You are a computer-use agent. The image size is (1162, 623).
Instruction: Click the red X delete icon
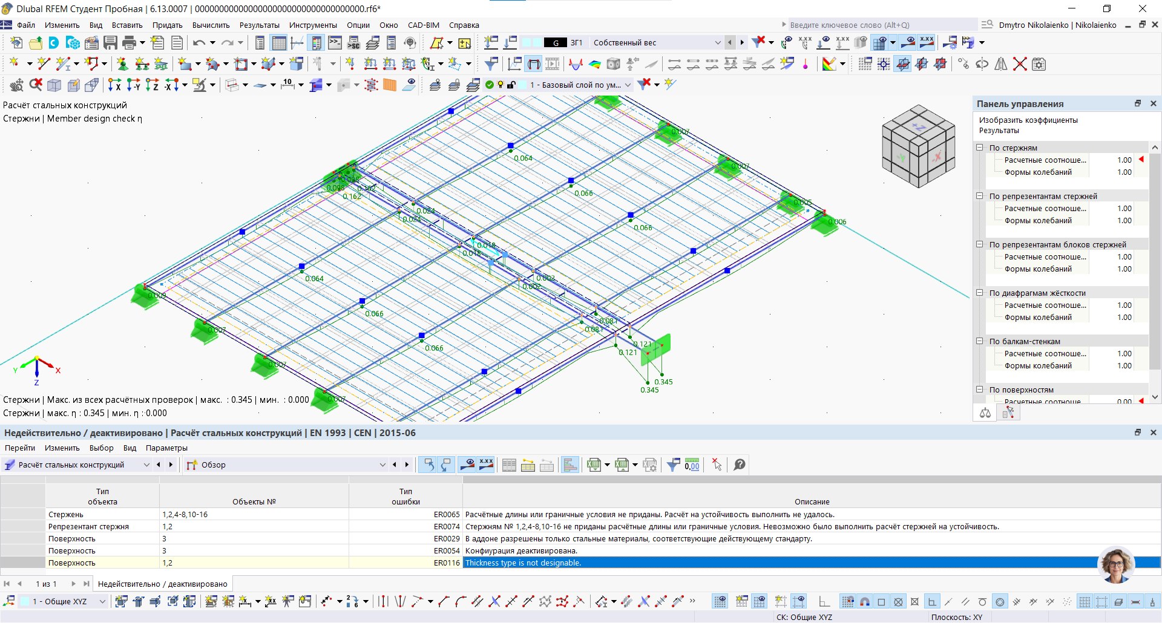(1020, 64)
